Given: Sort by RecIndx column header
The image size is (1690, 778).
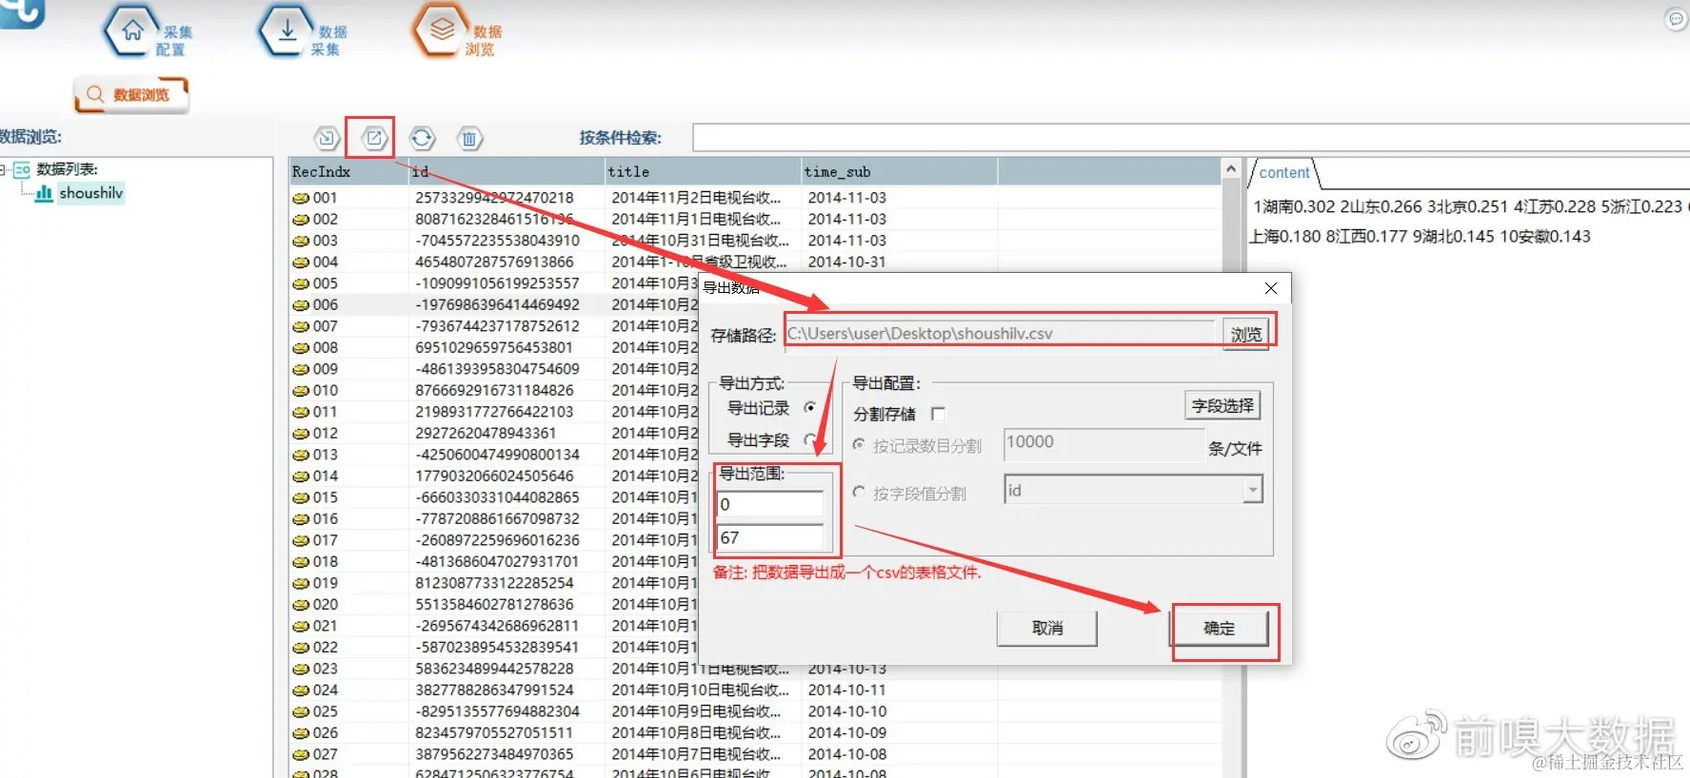Looking at the screenshot, I should click(348, 172).
